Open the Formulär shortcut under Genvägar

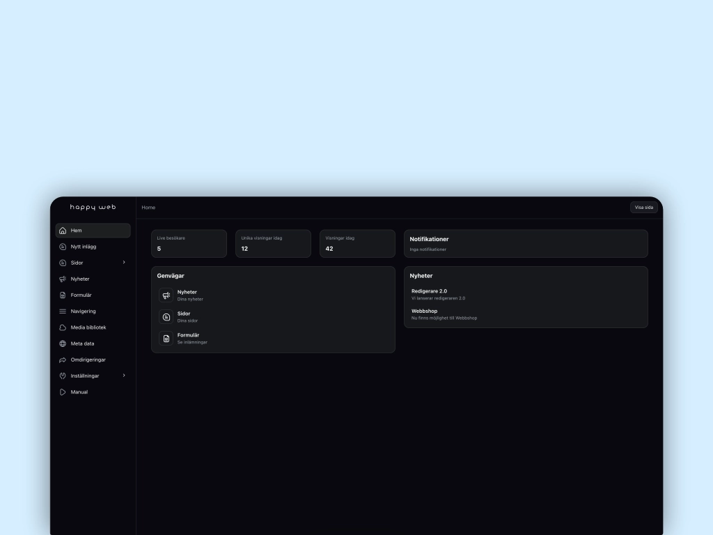(x=188, y=338)
